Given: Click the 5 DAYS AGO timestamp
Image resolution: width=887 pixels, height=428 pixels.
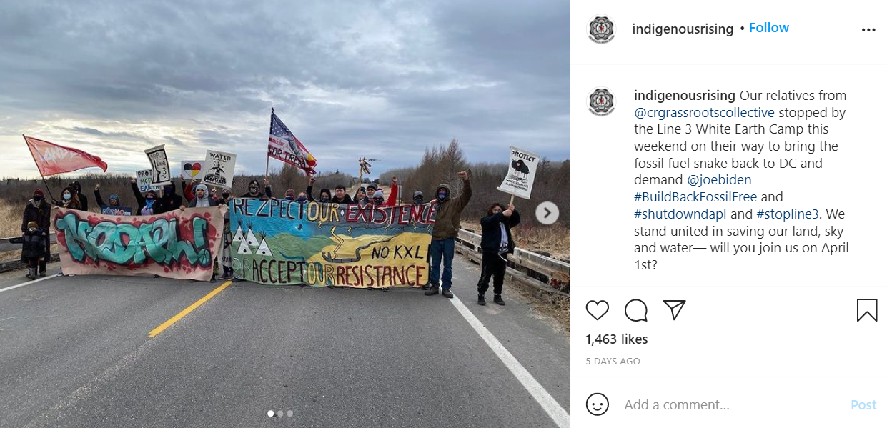Looking at the screenshot, I should pos(613,362).
